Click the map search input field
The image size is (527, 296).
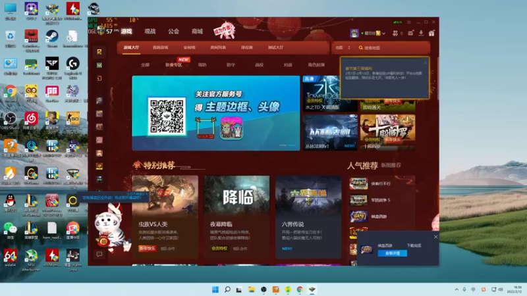point(394,48)
